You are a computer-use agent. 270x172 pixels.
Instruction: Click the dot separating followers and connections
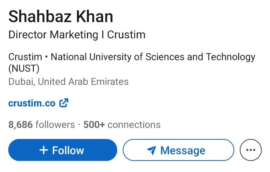click(79, 125)
